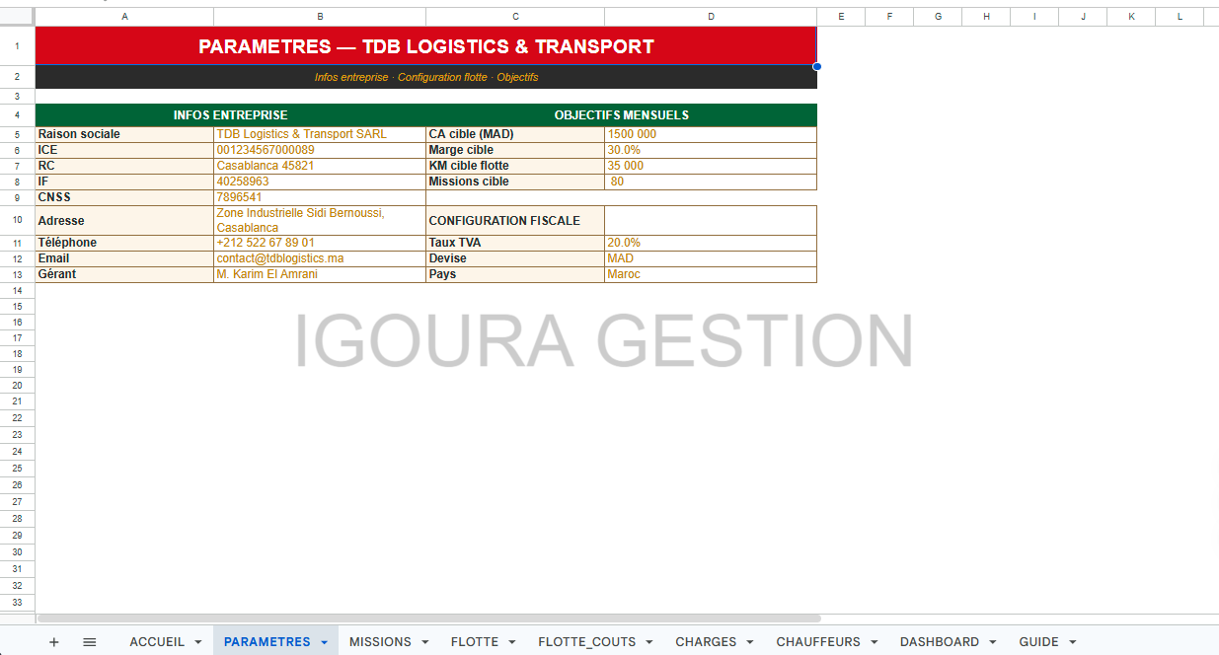
Task: Open the MISSIONS sheet tab
Action: pos(380,641)
